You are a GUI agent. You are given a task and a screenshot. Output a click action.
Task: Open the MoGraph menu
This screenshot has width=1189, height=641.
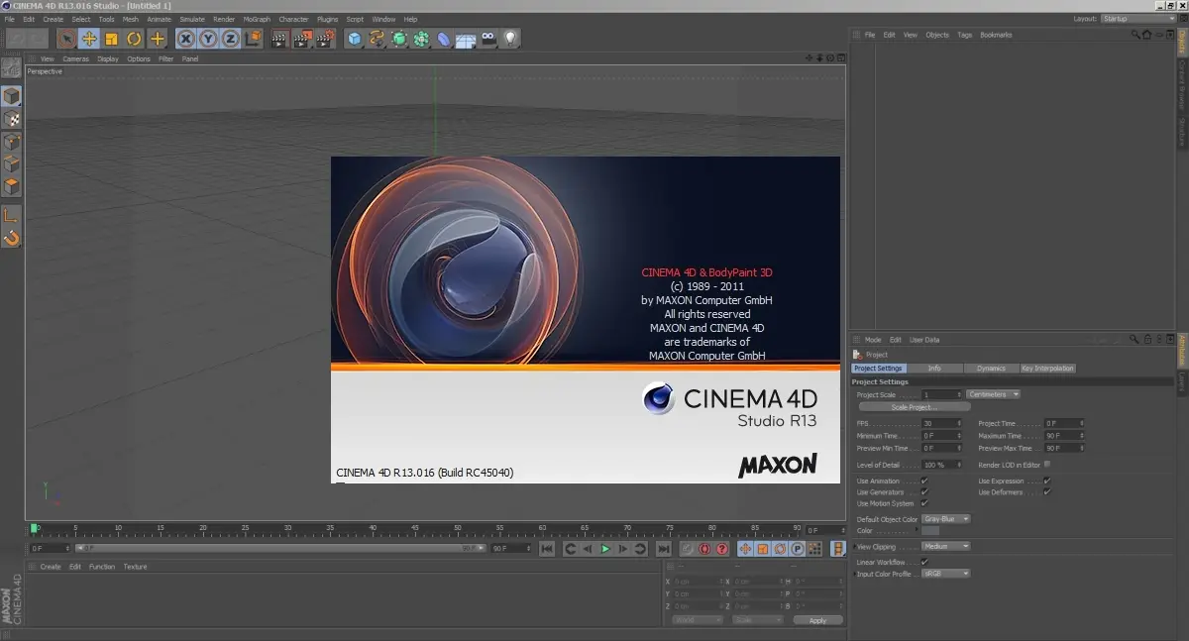257,19
